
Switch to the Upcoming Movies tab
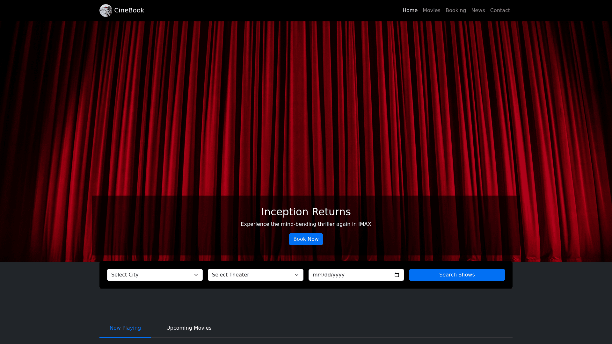pos(189,328)
